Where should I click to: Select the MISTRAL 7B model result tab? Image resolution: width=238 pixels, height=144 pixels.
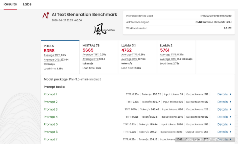point(99,57)
